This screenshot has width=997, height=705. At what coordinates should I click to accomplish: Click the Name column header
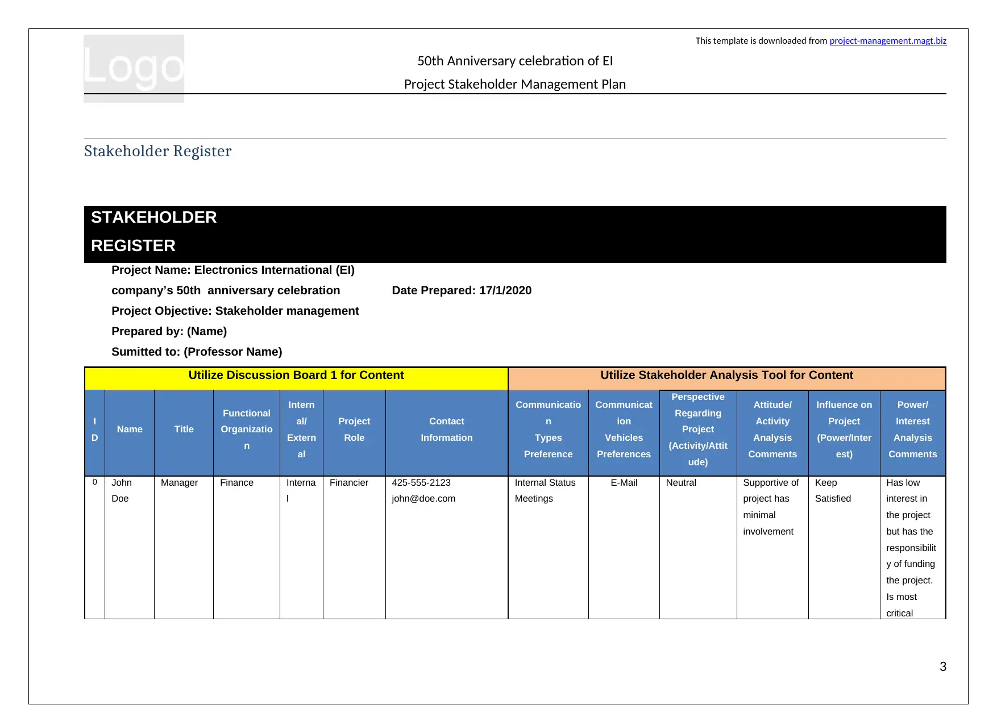point(130,433)
